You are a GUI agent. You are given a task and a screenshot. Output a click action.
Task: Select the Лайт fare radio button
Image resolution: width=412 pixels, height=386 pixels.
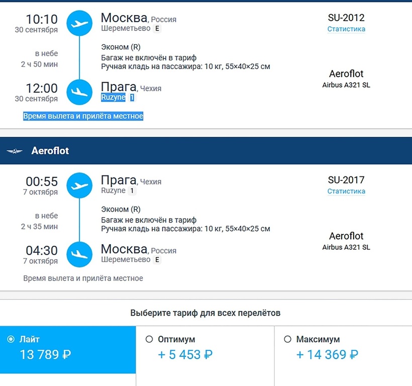tap(11, 339)
